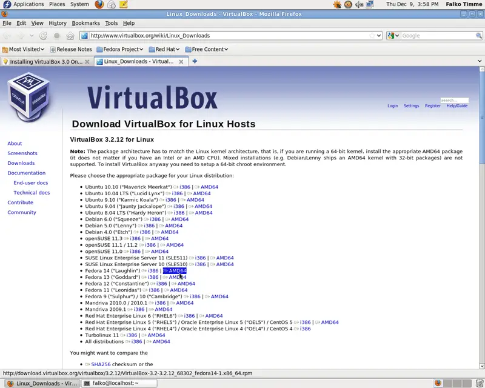Open the list all tabs dropdown

(x=480, y=61)
